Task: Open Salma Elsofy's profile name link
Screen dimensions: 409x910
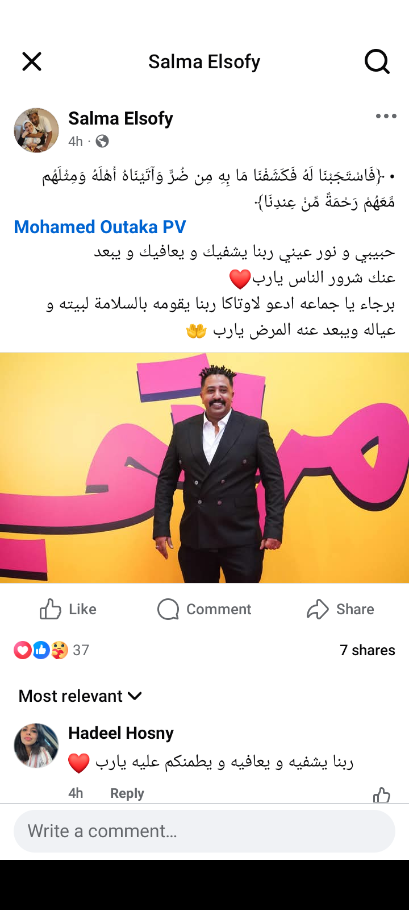Action: coord(120,118)
